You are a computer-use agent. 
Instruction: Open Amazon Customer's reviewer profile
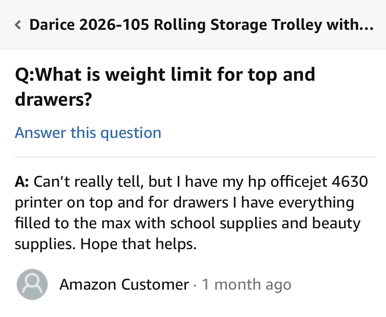pos(123,284)
